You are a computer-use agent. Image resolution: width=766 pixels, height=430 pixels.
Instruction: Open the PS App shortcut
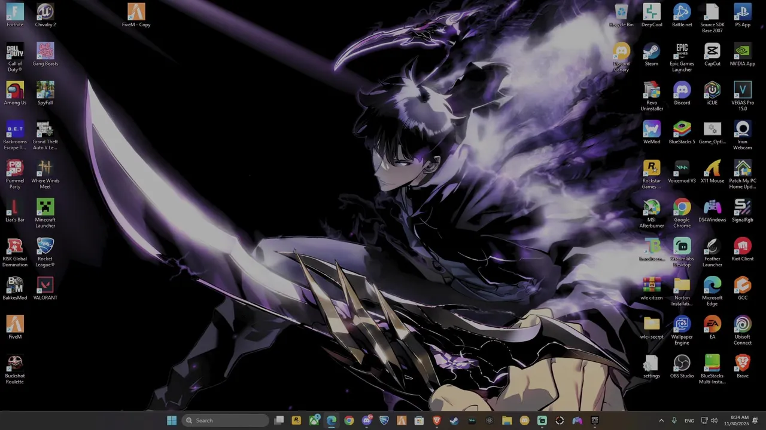point(743,16)
